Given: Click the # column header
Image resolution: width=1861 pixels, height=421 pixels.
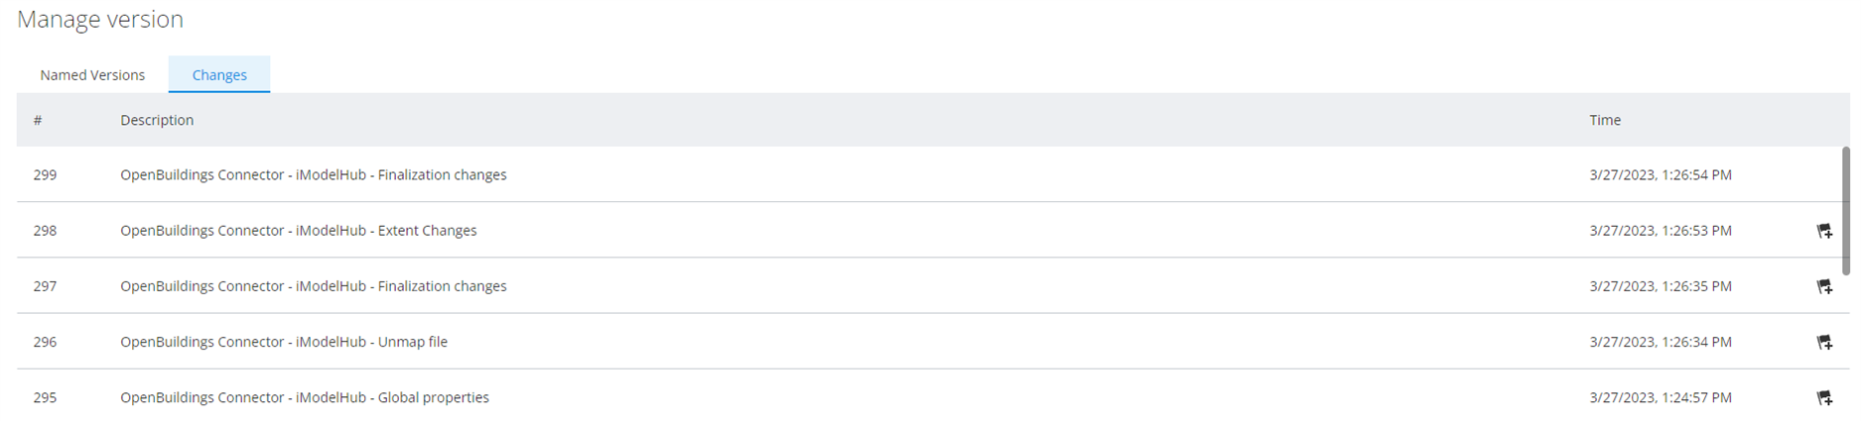Looking at the screenshot, I should (x=38, y=120).
